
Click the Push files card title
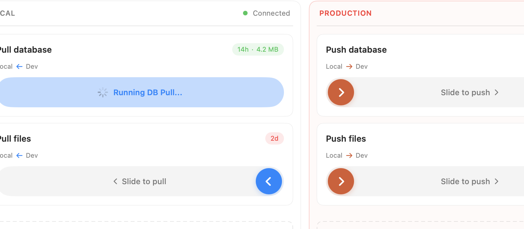[346, 139]
